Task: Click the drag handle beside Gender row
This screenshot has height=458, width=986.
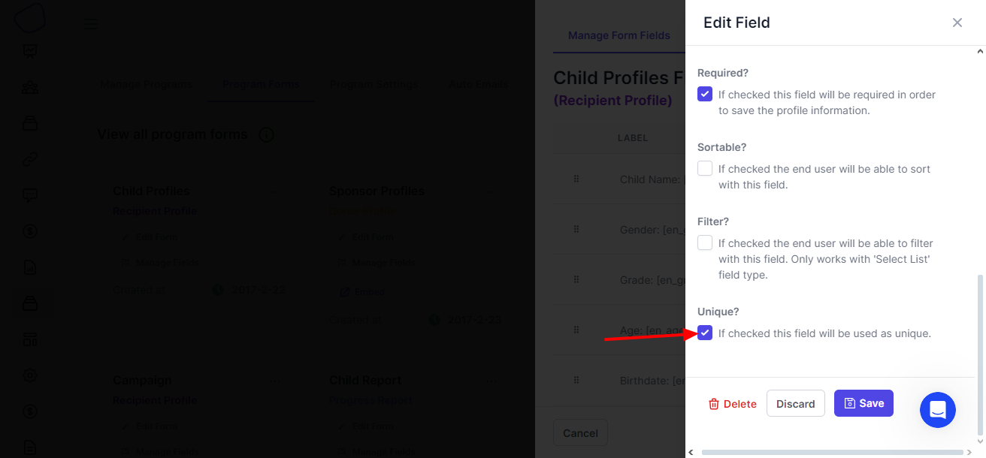Action: pyautogui.click(x=576, y=229)
